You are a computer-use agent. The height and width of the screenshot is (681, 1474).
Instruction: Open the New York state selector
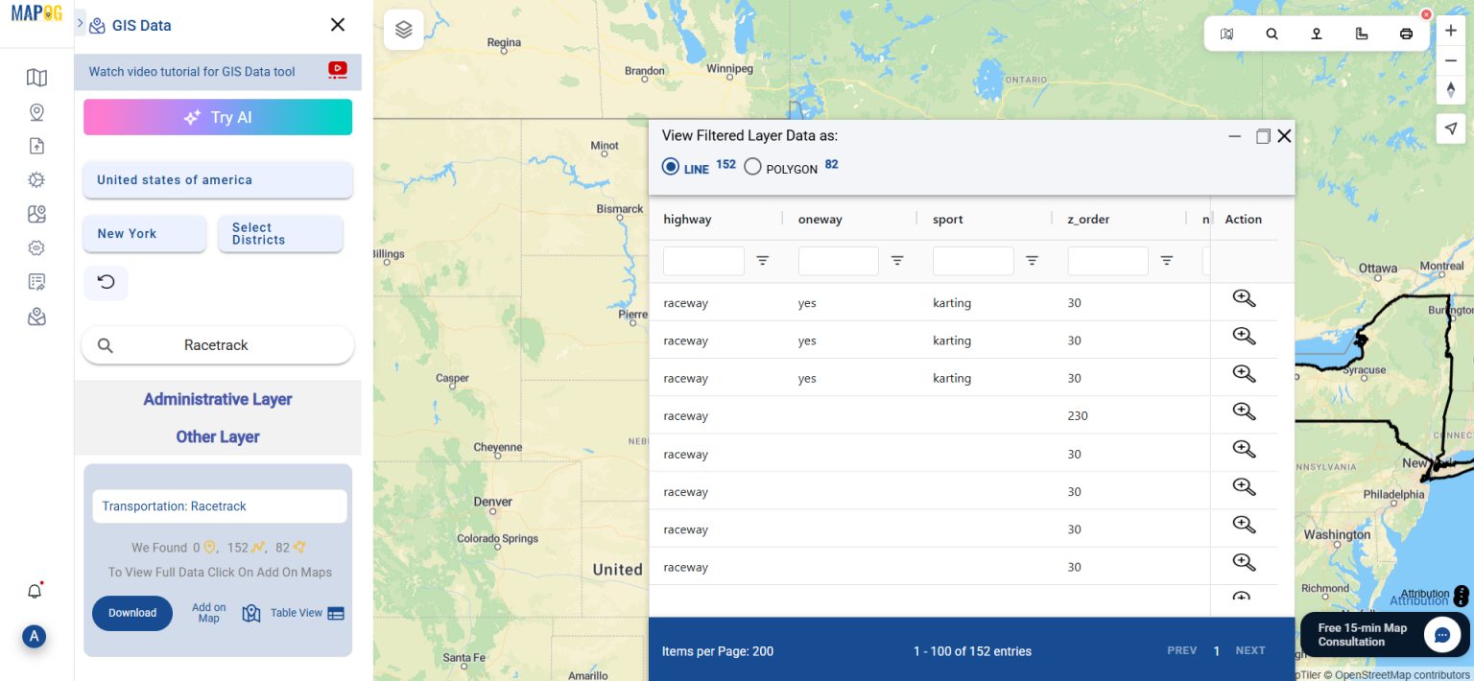point(144,233)
